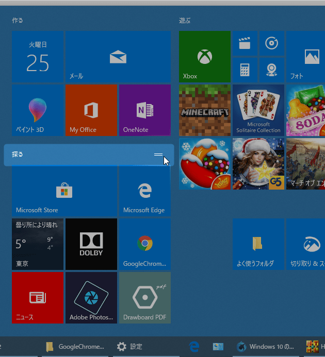Open the Calculator tile
325x357 pixels.
pos(245,70)
